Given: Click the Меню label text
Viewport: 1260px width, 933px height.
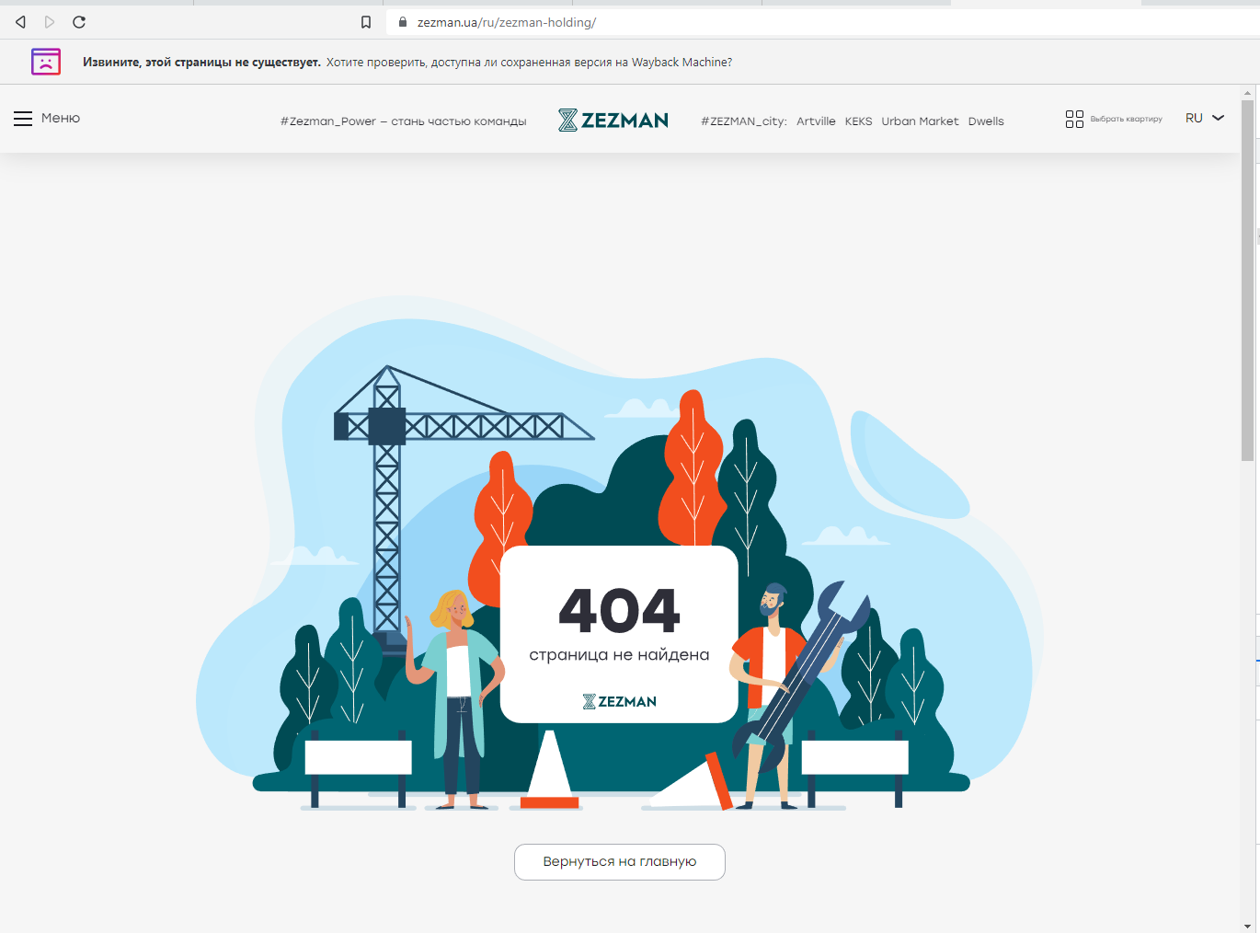Looking at the screenshot, I should 61,118.
